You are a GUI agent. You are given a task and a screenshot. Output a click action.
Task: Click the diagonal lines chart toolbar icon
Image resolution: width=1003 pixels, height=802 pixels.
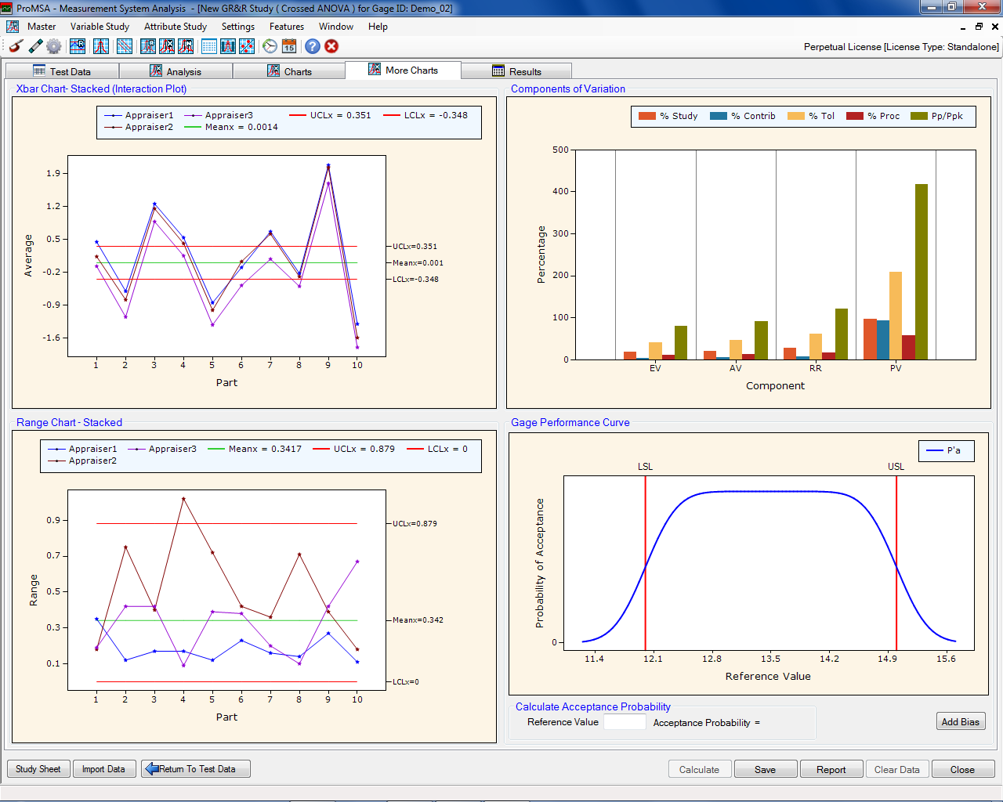tap(125, 46)
